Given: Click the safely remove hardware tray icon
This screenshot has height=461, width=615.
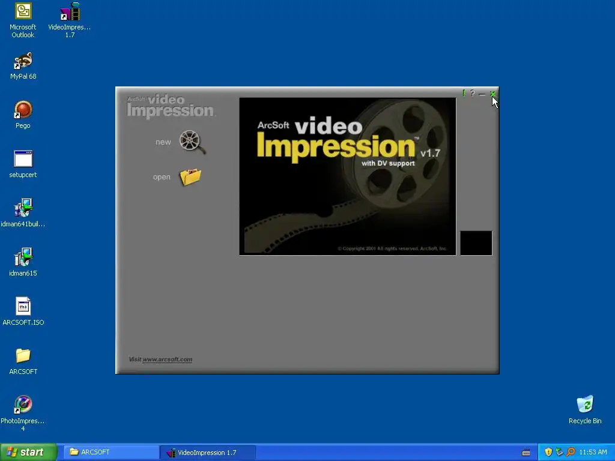Looking at the screenshot, I should pyautogui.click(x=559, y=452).
